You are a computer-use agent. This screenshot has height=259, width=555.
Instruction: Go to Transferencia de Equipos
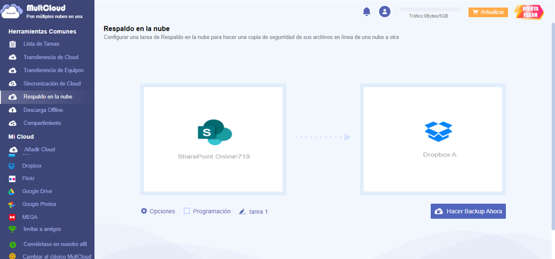coord(54,70)
